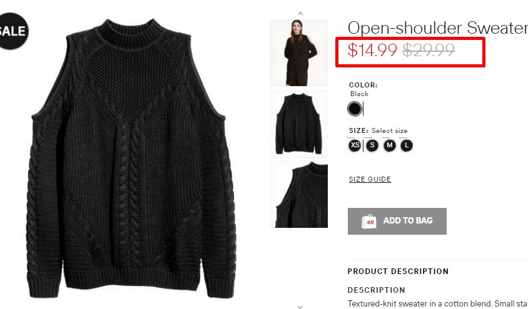This screenshot has height=309, width=528.
Task: Click the Open-shoulder Sweater title
Action: (x=438, y=27)
